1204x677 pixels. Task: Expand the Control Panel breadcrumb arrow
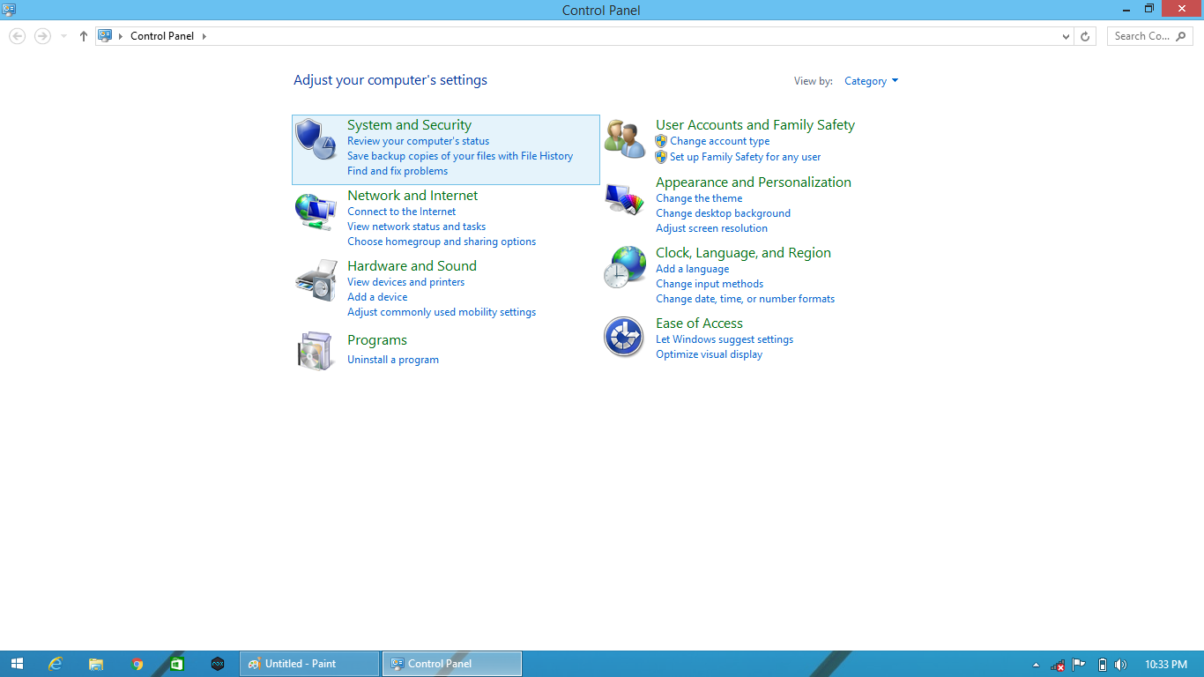[204, 36]
